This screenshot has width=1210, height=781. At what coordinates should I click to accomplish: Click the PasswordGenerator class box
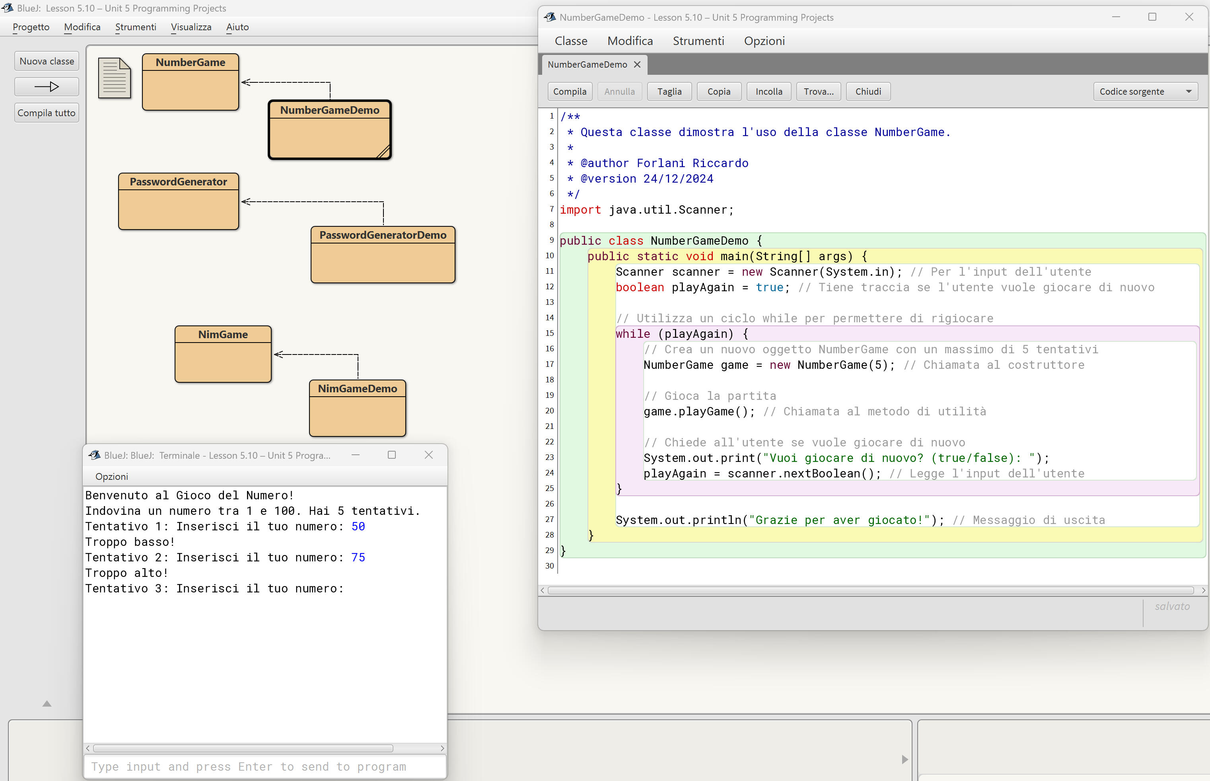179,201
